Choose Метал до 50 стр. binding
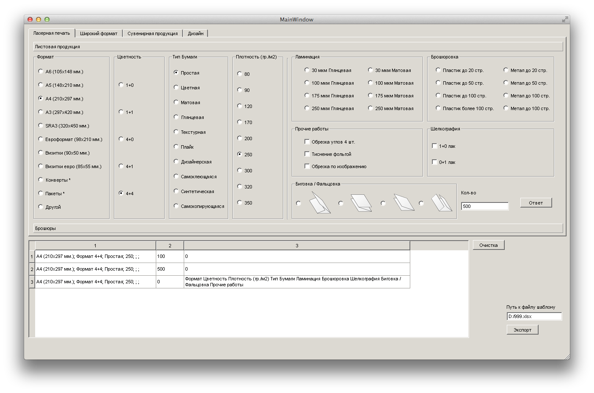594x393 pixels. coord(525,83)
